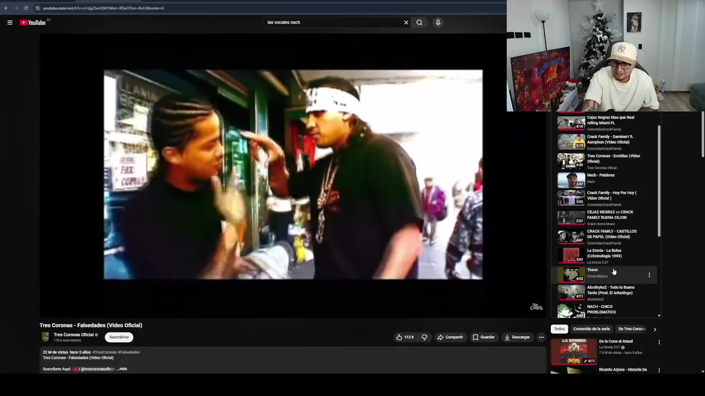Share the video using Compartir

click(451, 337)
